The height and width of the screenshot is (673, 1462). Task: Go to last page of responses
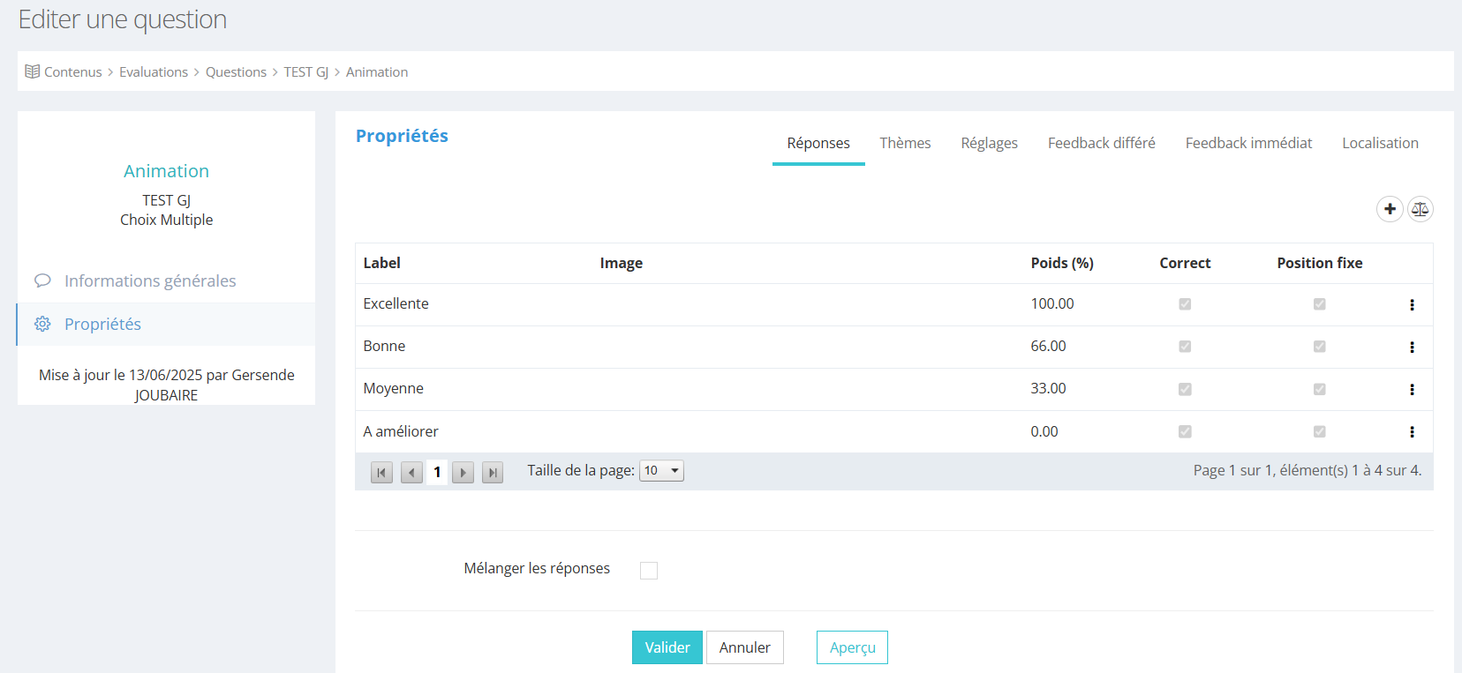coord(493,473)
